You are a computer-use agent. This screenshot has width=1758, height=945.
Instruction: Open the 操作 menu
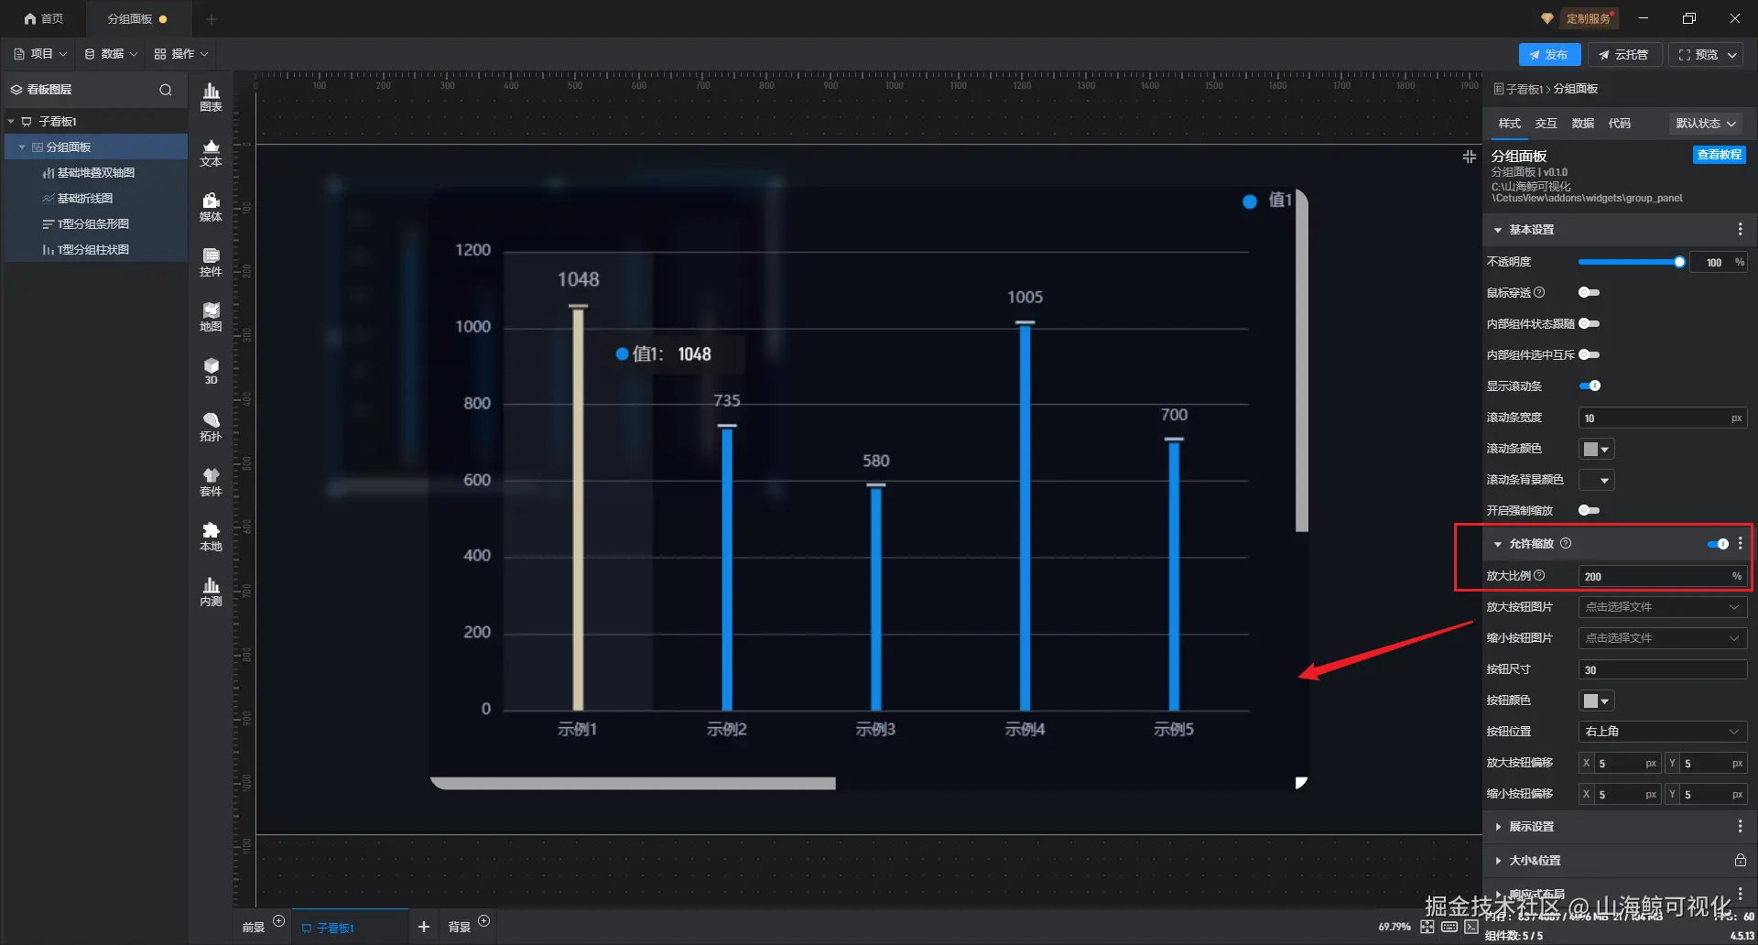point(181,54)
